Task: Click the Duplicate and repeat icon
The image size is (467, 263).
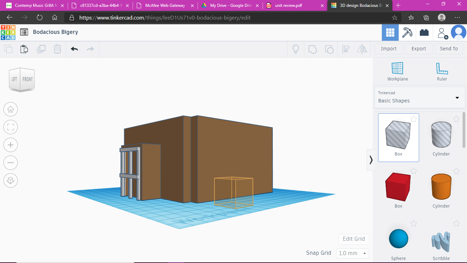Action: coord(41,49)
